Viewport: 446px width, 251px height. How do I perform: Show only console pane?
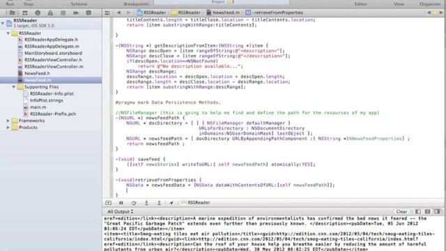pyautogui.click(x=438, y=212)
